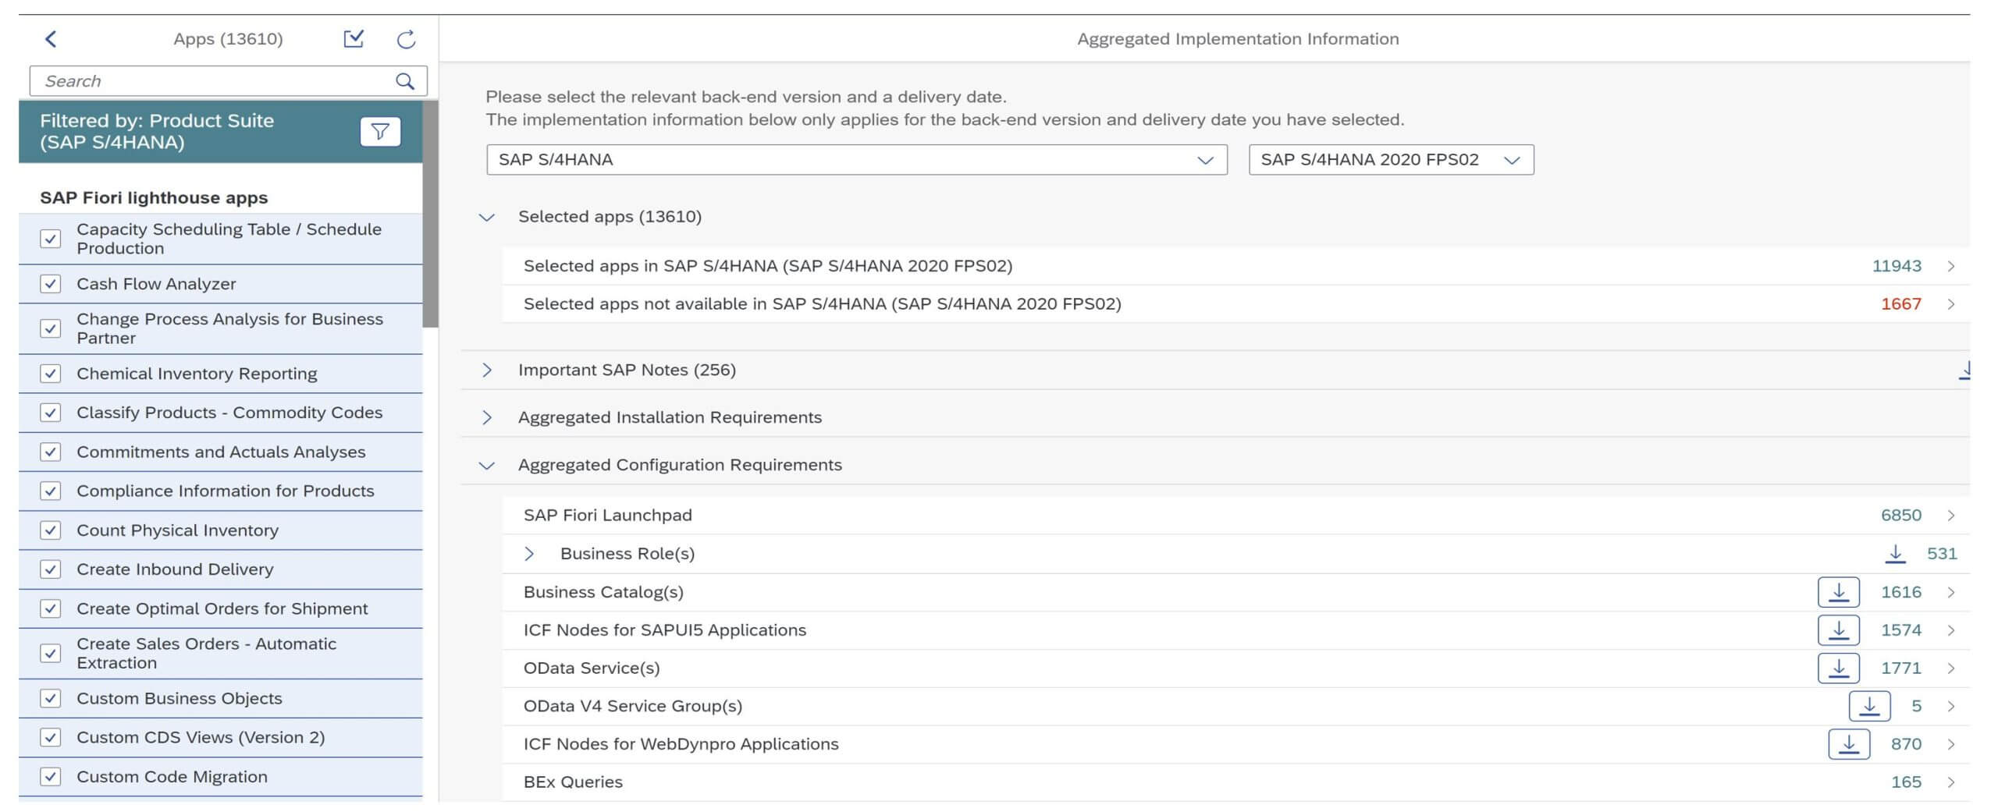Screen dimensions: 1998x812
Task: Click the refresh icon beside Apps count
Action: pos(406,39)
